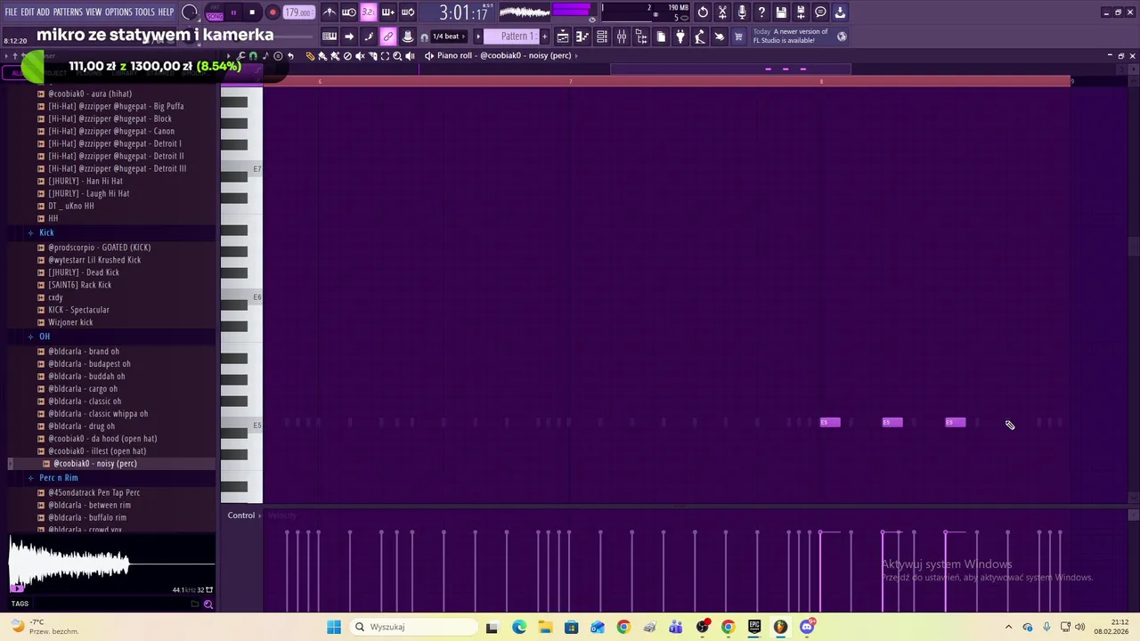Select '@bldcarla - budapest oh' sample

pyautogui.click(x=89, y=363)
